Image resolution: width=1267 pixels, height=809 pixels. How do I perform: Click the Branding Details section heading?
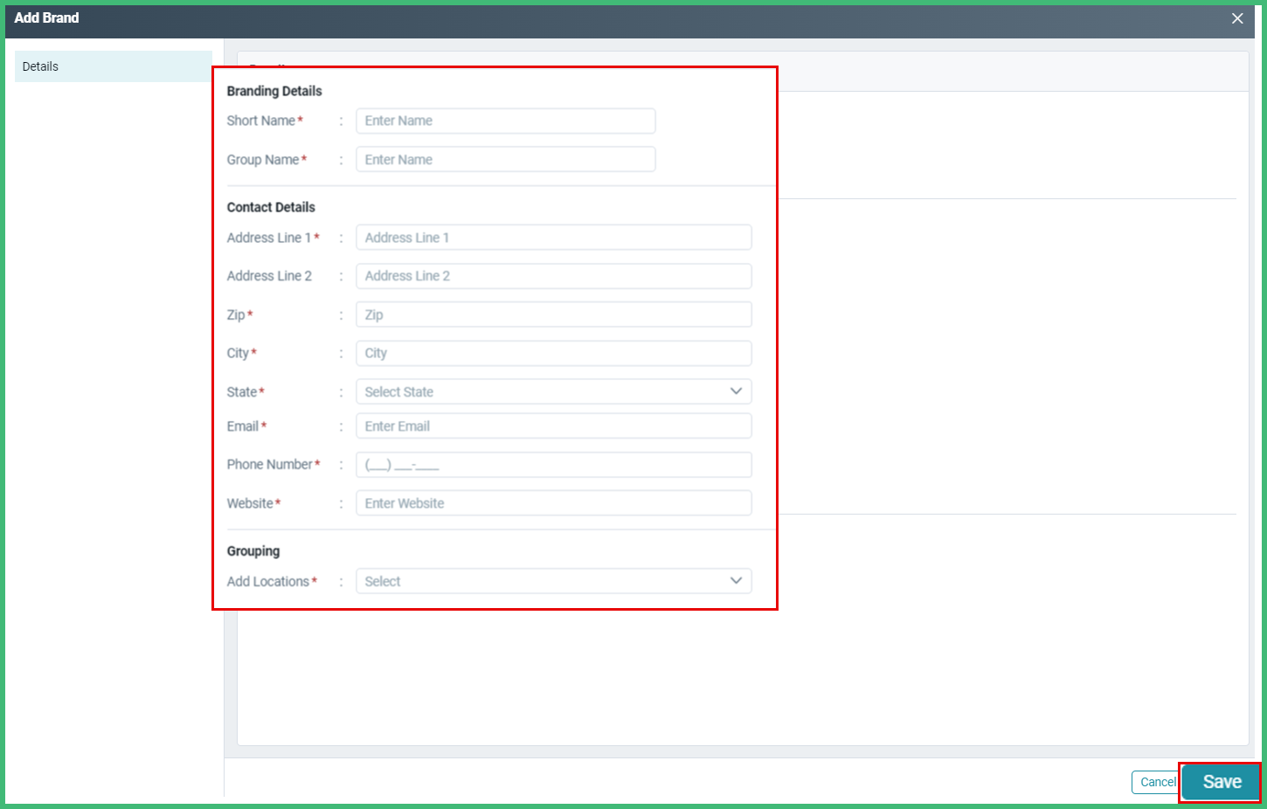click(274, 90)
